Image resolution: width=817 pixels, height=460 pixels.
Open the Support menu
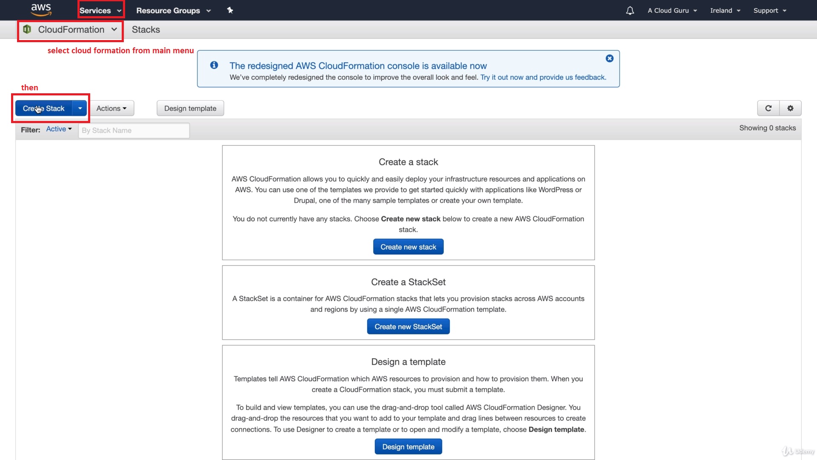tap(770, 11)
